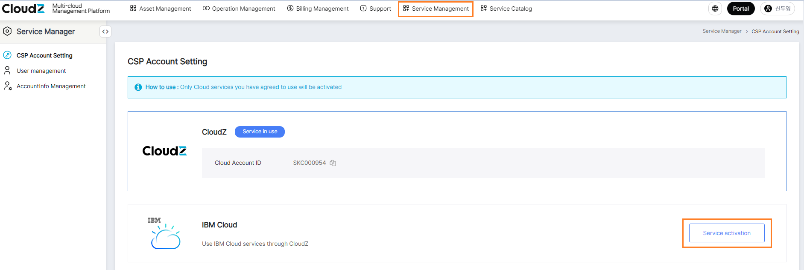Open the user profile 신두영
The height and width of the screenshot is (270, 804).
pyautogui.click(x=778, y=9)
